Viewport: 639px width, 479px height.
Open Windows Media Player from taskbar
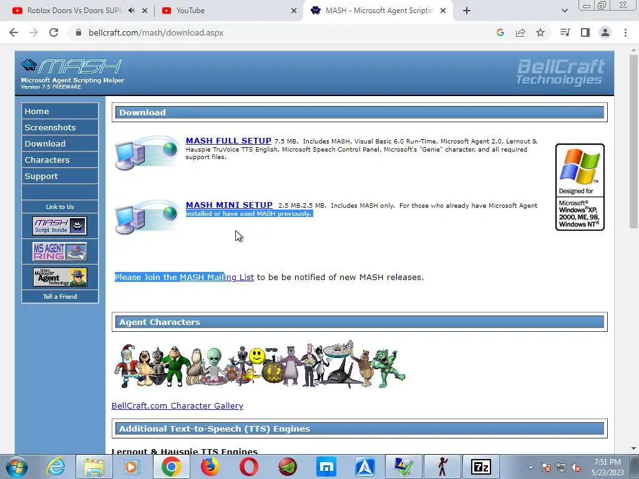pyautogui.click(x=132, y=467)
